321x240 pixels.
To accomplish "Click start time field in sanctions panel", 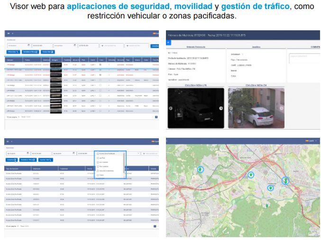I will pyautogui.click(x=41, y=153).
